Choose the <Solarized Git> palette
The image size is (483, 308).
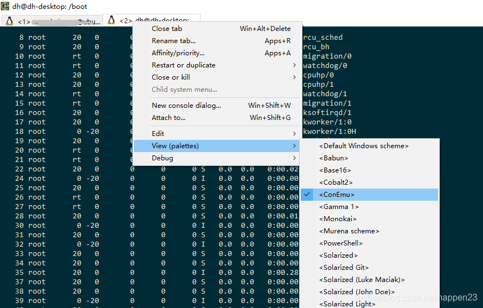(369, 268)
